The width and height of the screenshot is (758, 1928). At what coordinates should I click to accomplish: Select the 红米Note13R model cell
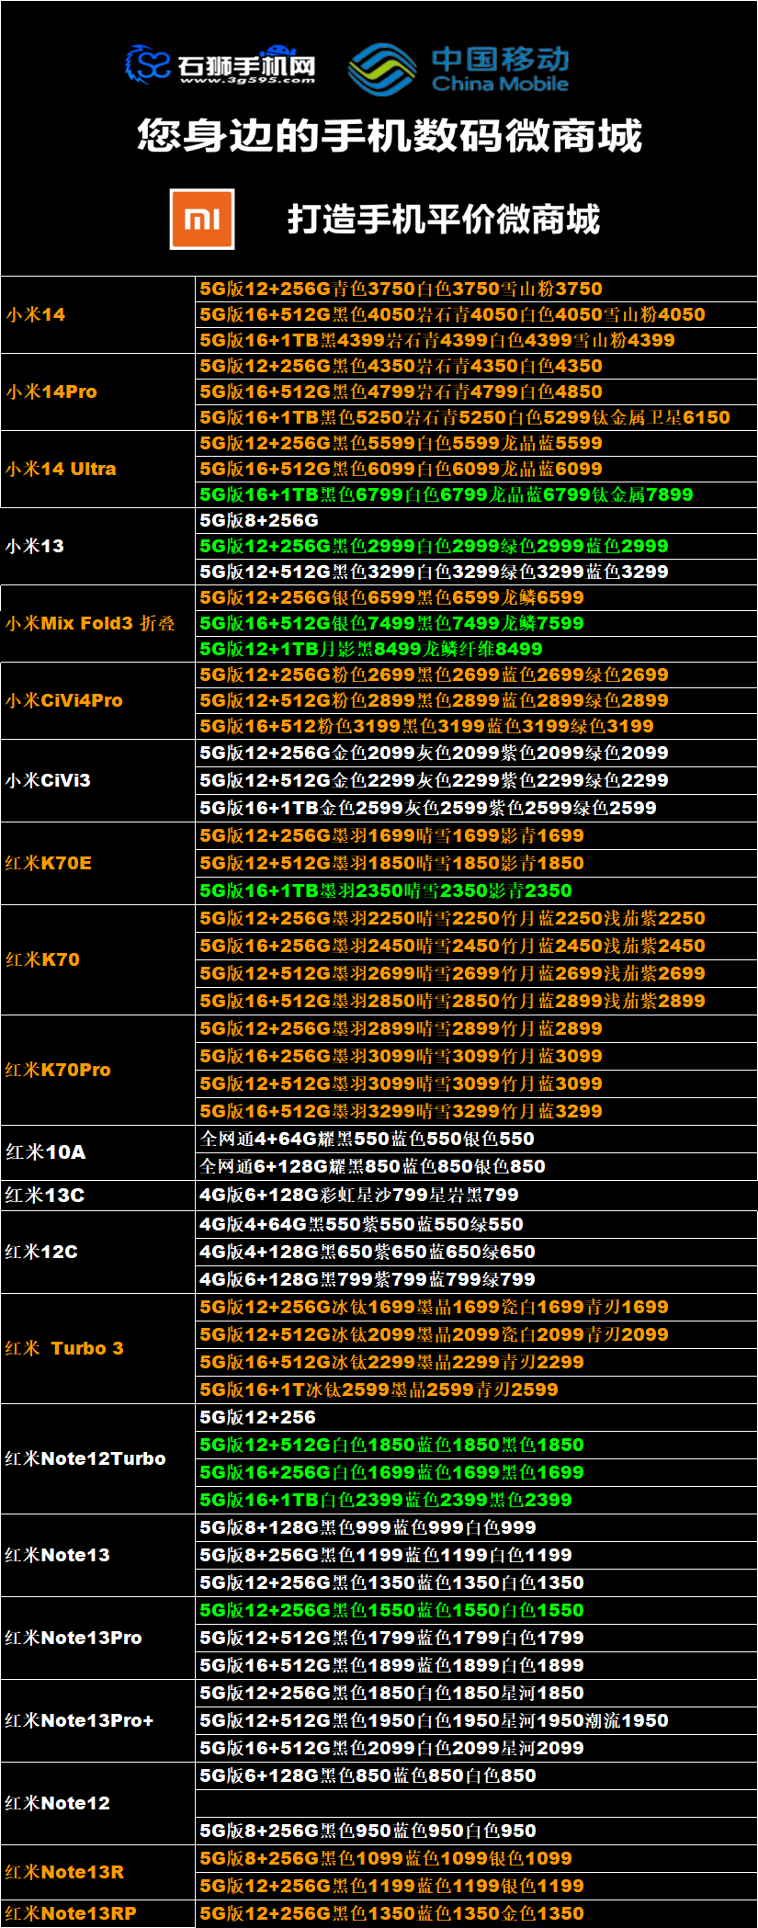click(x=98, y=1872)
